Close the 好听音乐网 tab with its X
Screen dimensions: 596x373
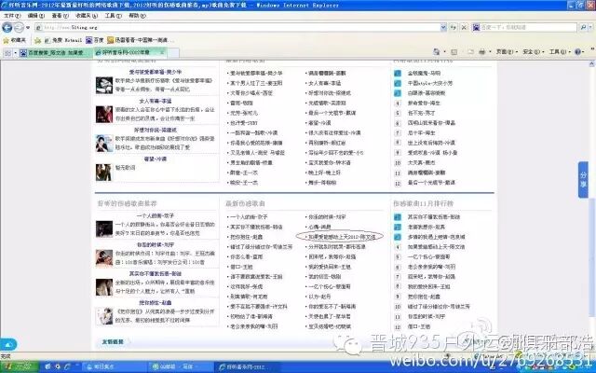(x=162, y=52)
